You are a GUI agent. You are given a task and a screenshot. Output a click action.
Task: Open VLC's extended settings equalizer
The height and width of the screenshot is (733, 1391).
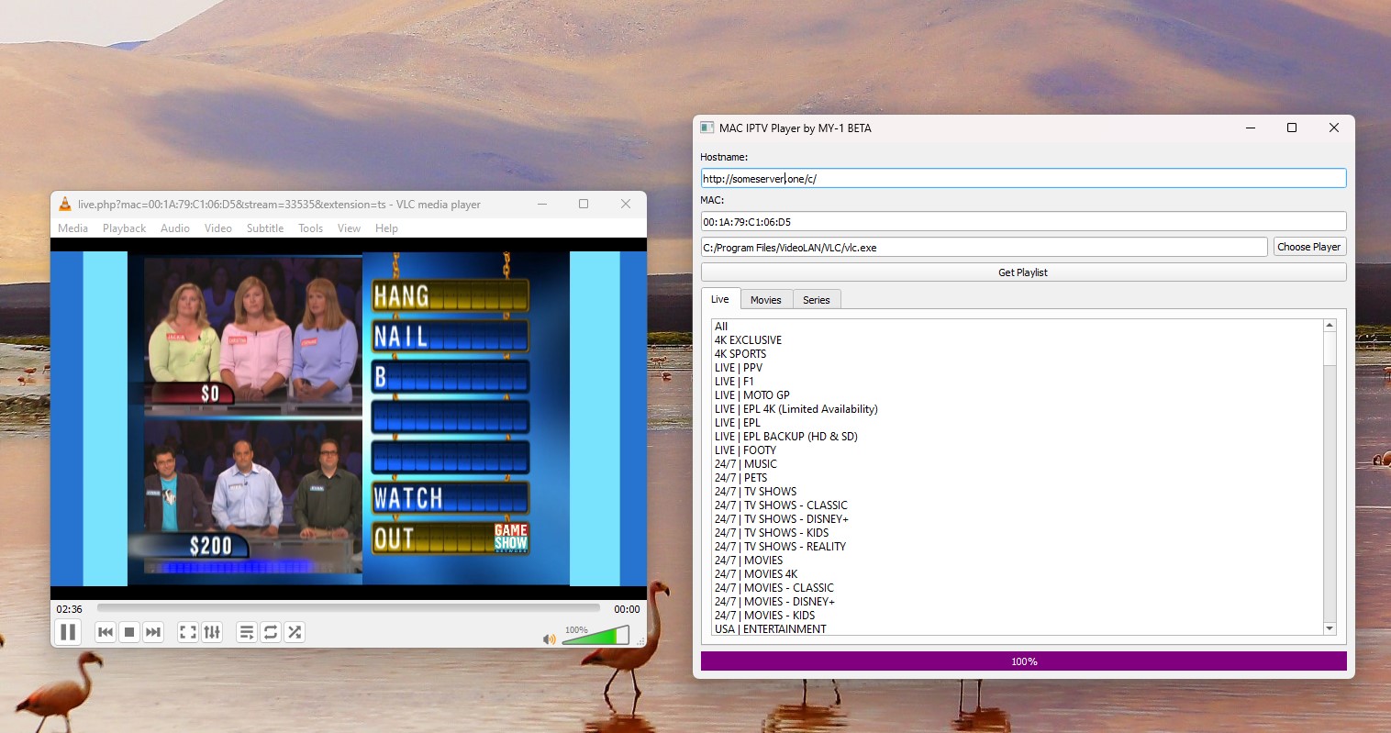(212, 631)
